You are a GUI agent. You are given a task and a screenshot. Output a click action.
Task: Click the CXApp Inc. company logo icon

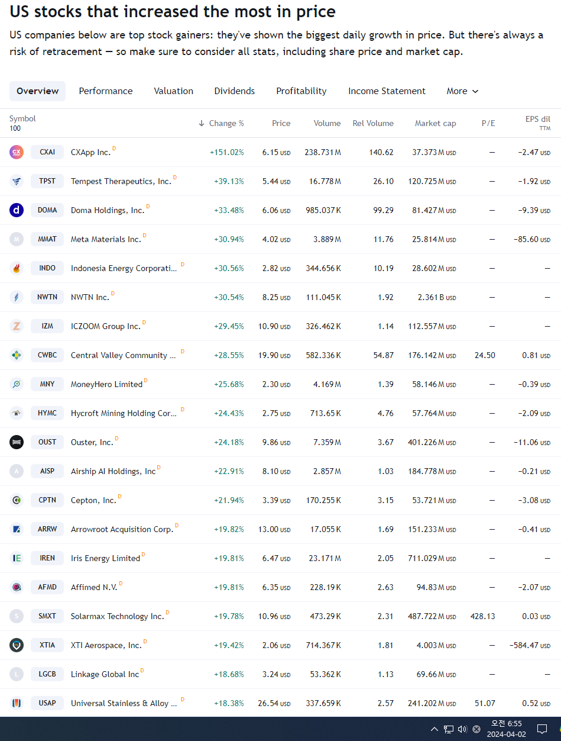pyautogui.click(x=17, y=152)
